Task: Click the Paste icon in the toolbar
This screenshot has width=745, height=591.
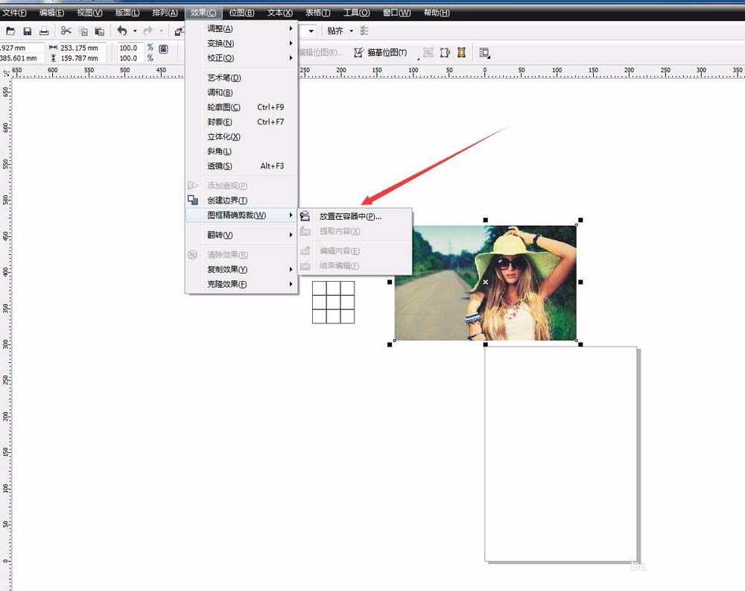Action: coord(100,31)
